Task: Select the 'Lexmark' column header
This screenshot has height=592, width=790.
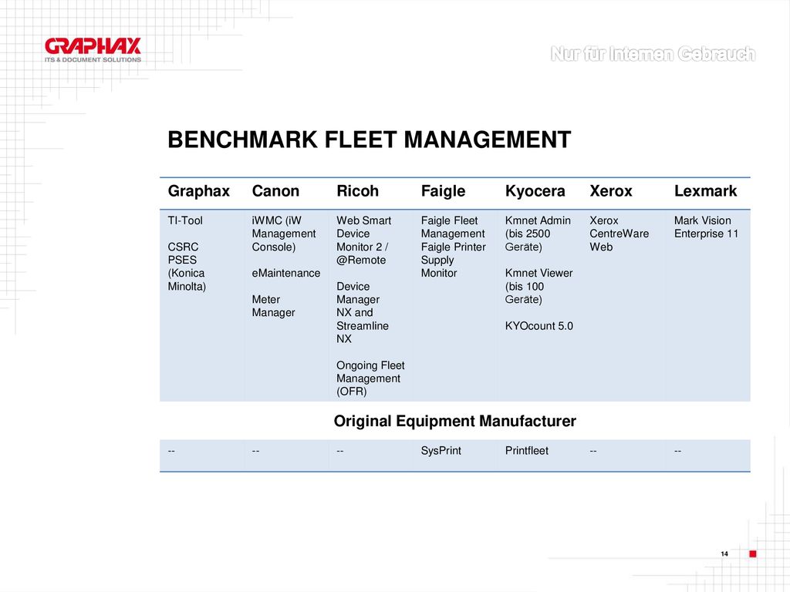Action: (x=705, y=191)
